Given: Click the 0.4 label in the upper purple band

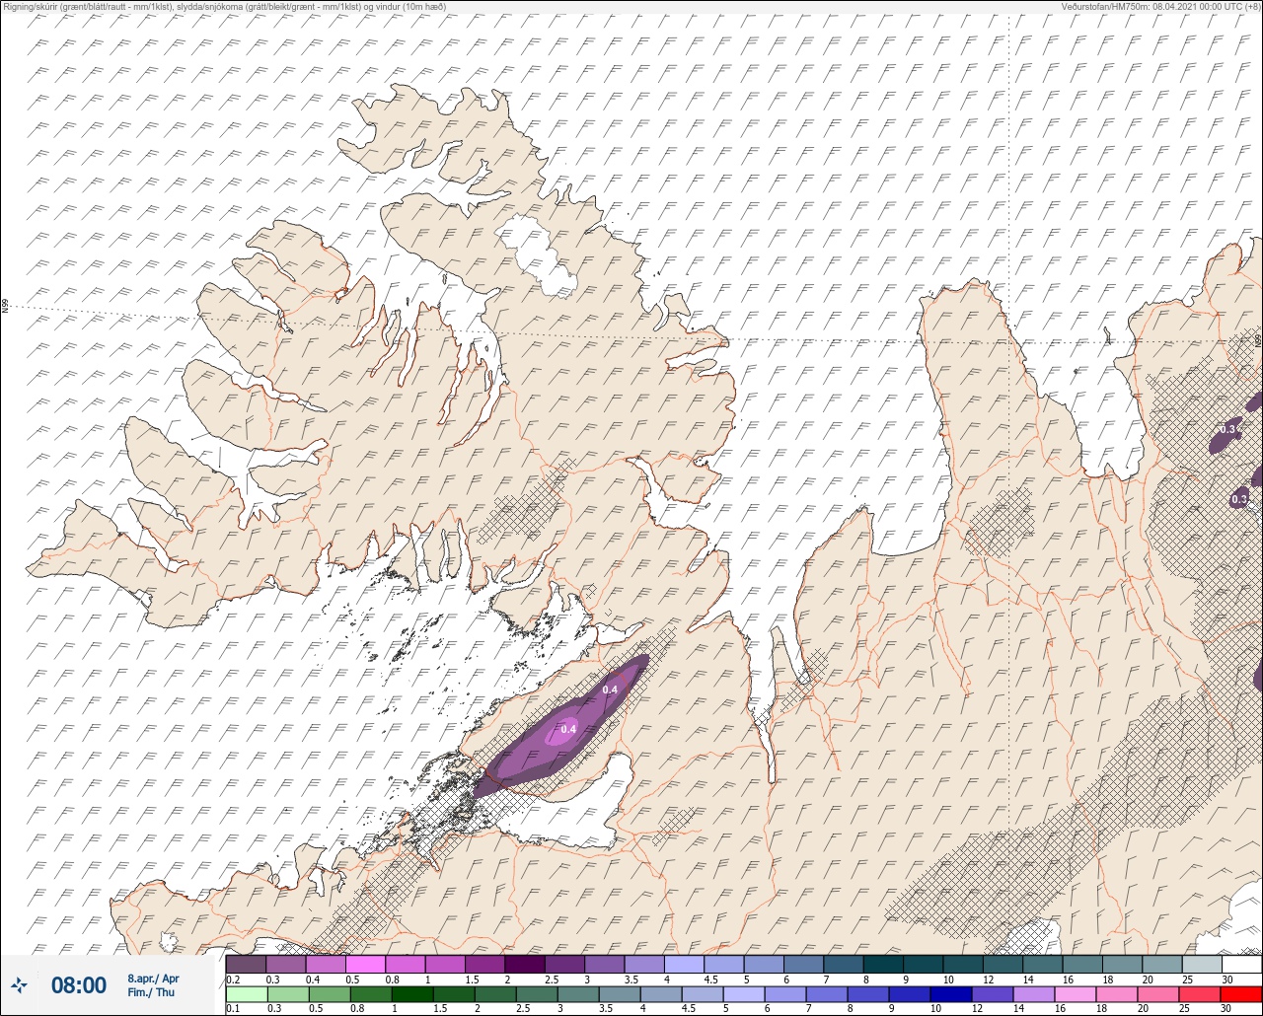Looking at the screenshot, I should (x=610, y=689).
